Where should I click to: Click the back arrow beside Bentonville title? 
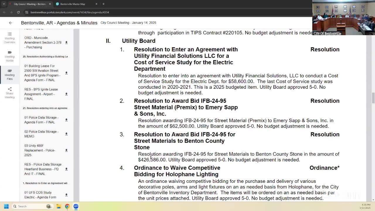coord(11,23)
